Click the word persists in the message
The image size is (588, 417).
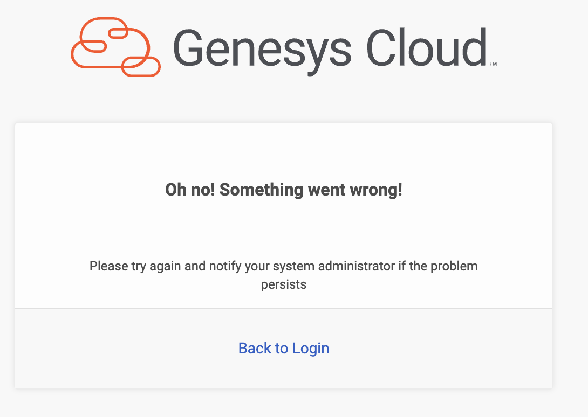click(284, 284)
